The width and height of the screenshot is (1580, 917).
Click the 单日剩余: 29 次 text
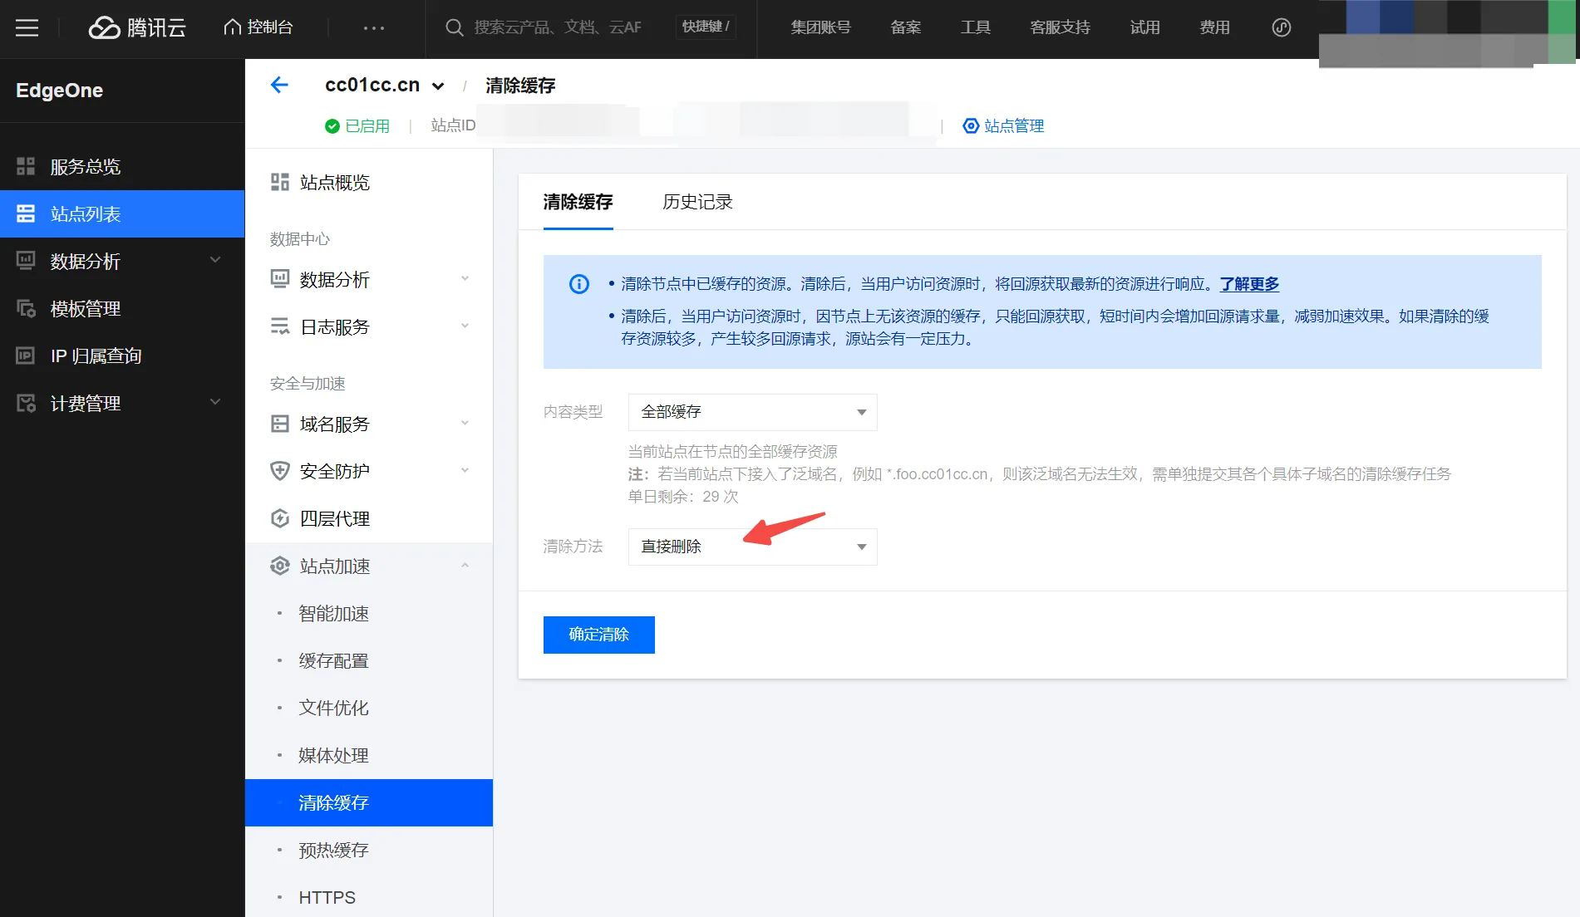[683, 497]
